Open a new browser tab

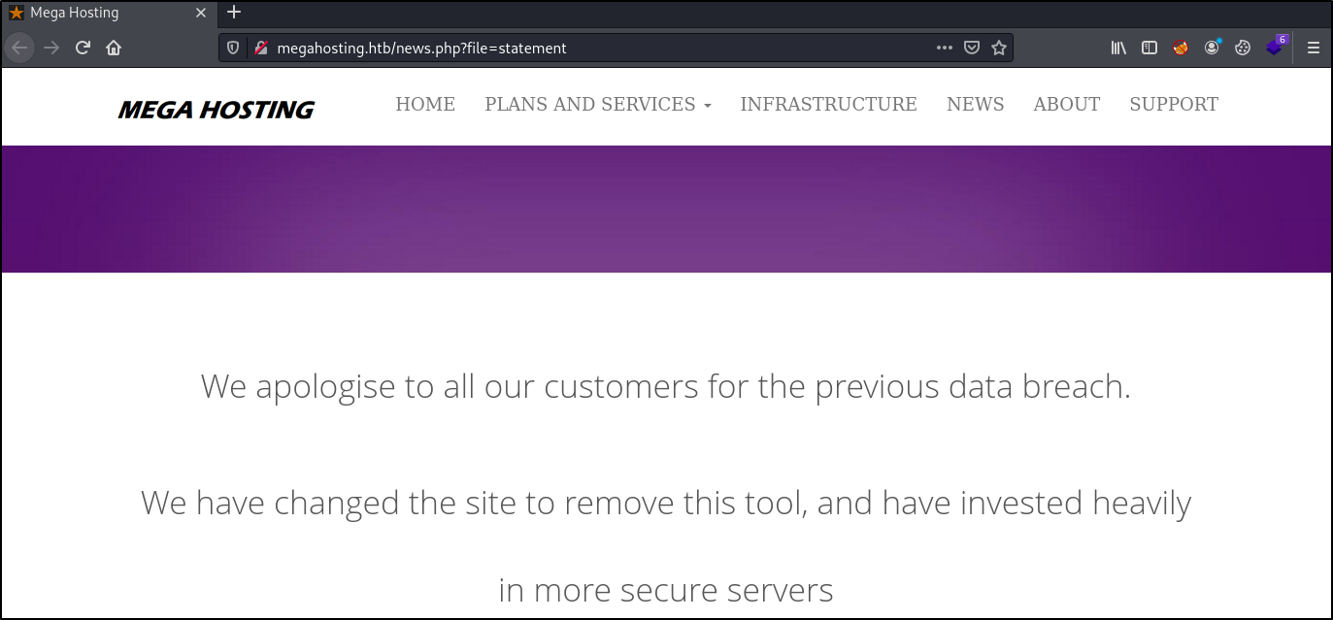click(x=233, y=13)
